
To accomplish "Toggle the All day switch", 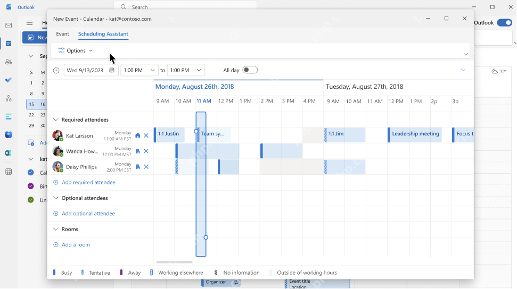I will [250, 70].
